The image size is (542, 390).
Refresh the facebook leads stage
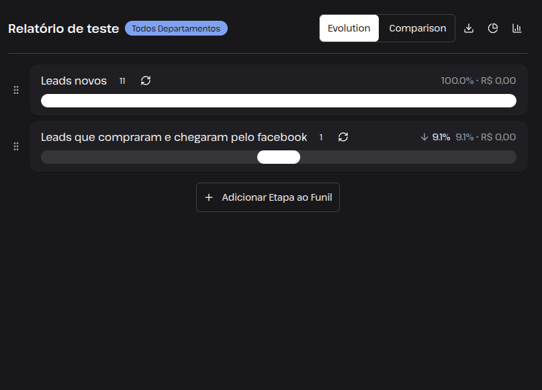(x=343, y=137)
